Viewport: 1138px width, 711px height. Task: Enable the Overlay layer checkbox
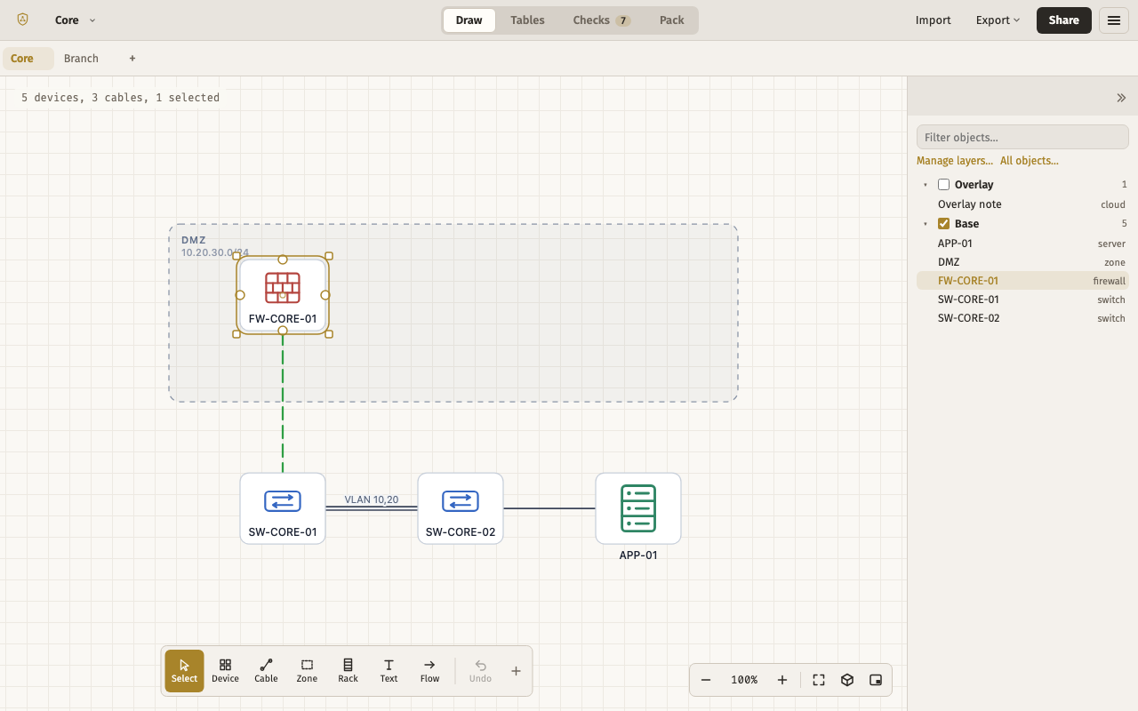point(944,185)
